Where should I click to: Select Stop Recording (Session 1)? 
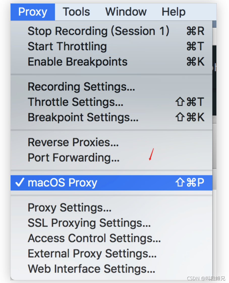click(x=98, y=31)
